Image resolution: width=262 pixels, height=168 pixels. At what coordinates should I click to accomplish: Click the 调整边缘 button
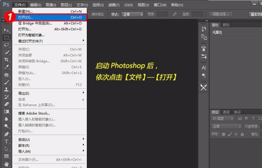221,14
